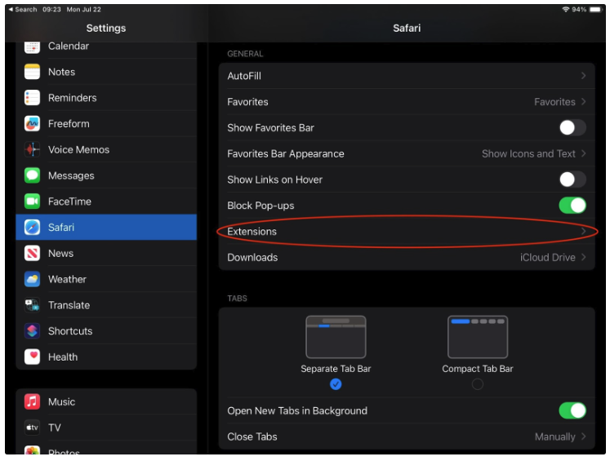Tap the Safari compass icon
610x461 pixels.
pyautogui.click(x=32, y=228)
